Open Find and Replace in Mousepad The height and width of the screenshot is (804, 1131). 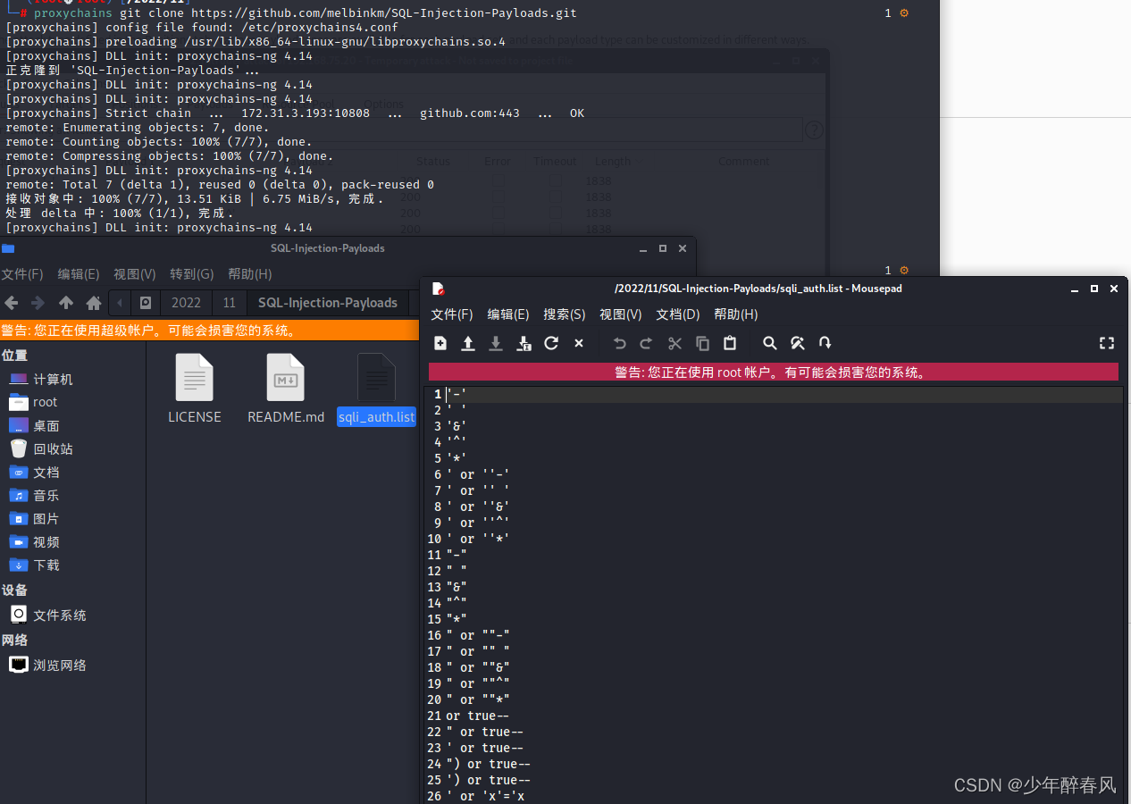[x=798, y=343]
